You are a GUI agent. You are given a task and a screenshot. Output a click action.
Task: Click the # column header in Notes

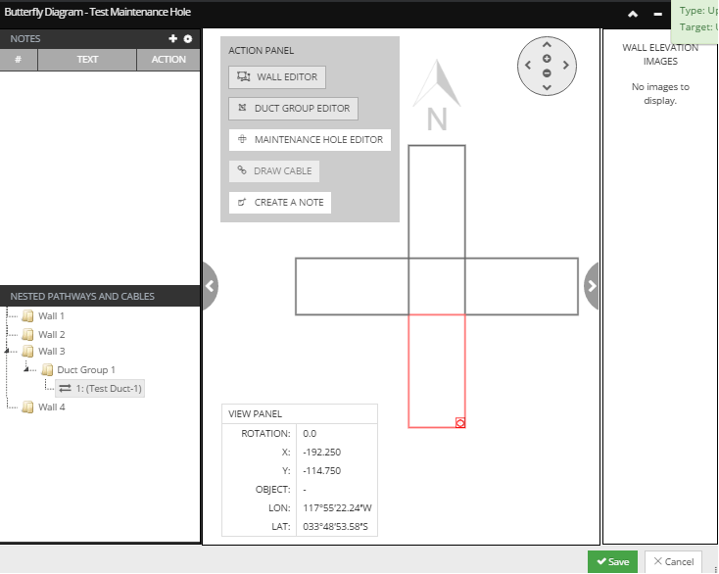[x=18, y=60]
